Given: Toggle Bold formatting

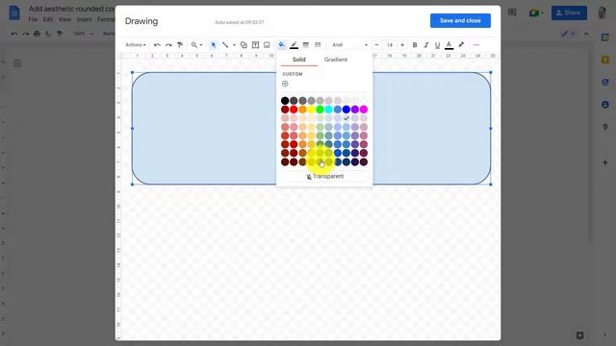Looking at the screenshot, I should [415, 45].
